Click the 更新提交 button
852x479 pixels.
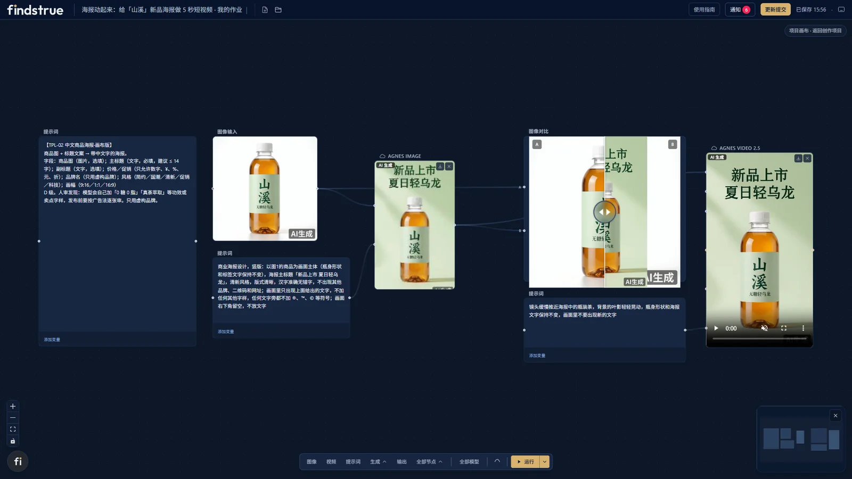pyautogui.click(x=775, y=10)
